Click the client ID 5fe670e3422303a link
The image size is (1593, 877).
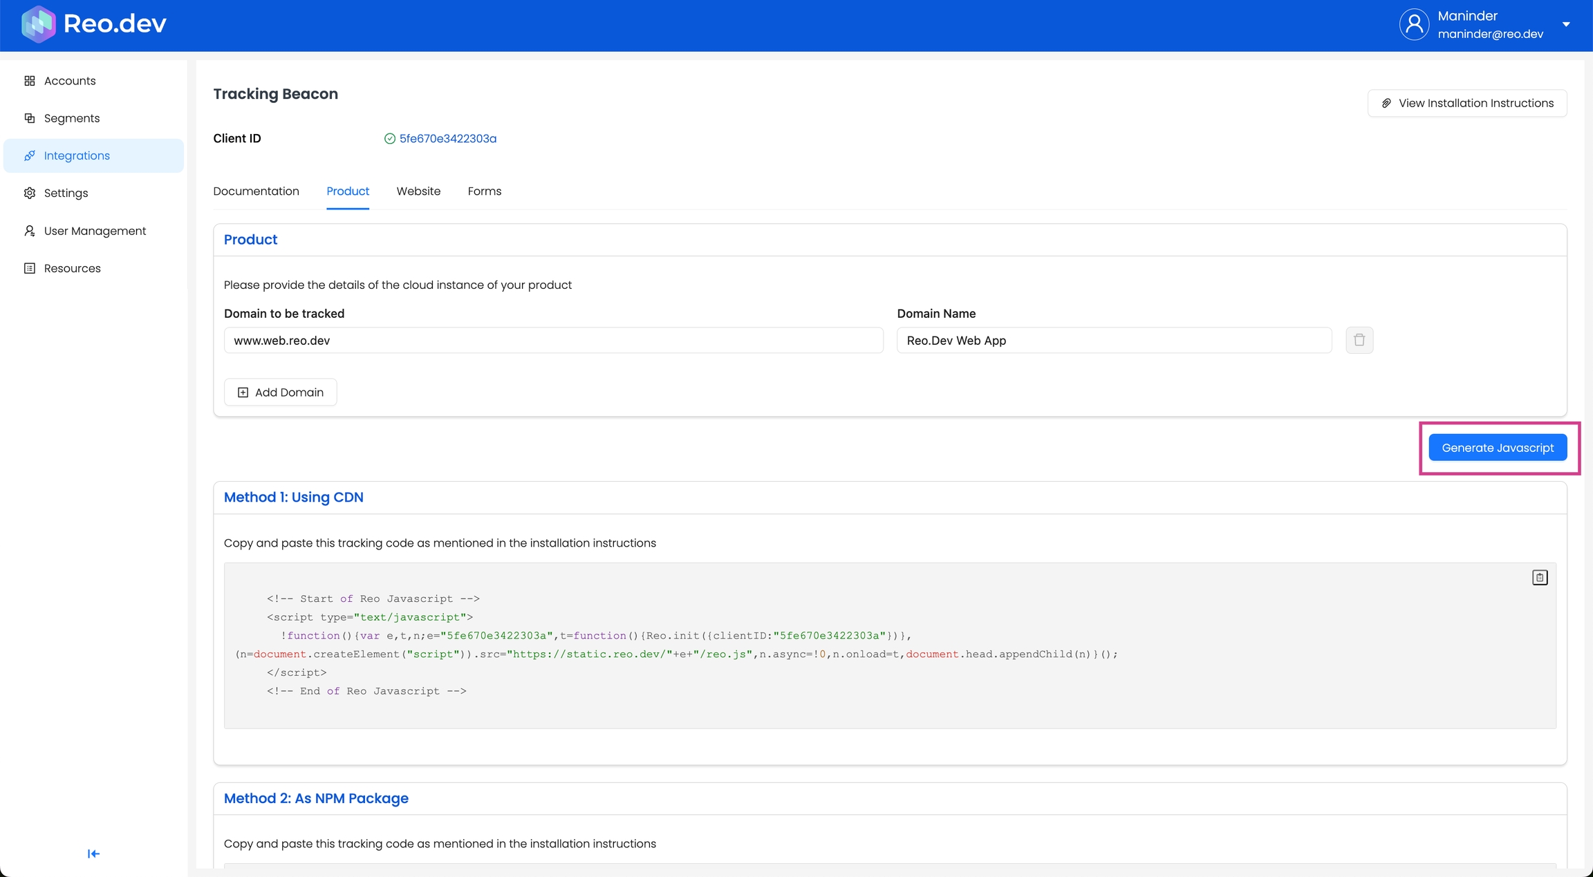[x=447, y=139]
